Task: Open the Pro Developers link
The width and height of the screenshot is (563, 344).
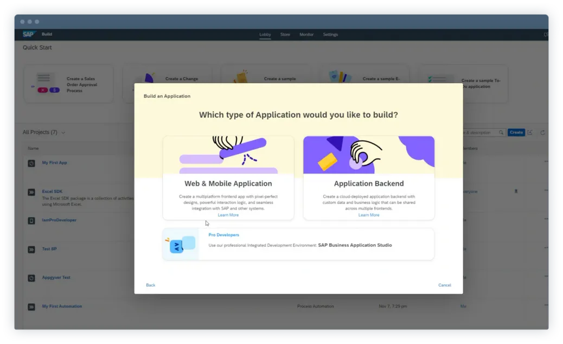Action: pos(223,235)
